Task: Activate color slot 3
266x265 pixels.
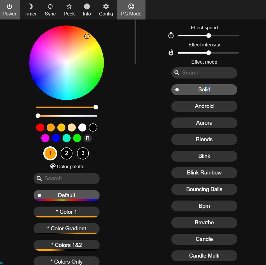Action: click(x=83, y=153)
